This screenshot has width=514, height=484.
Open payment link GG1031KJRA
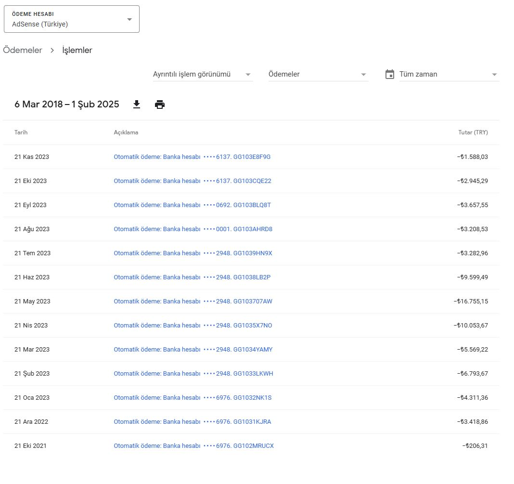pos(193,422)
